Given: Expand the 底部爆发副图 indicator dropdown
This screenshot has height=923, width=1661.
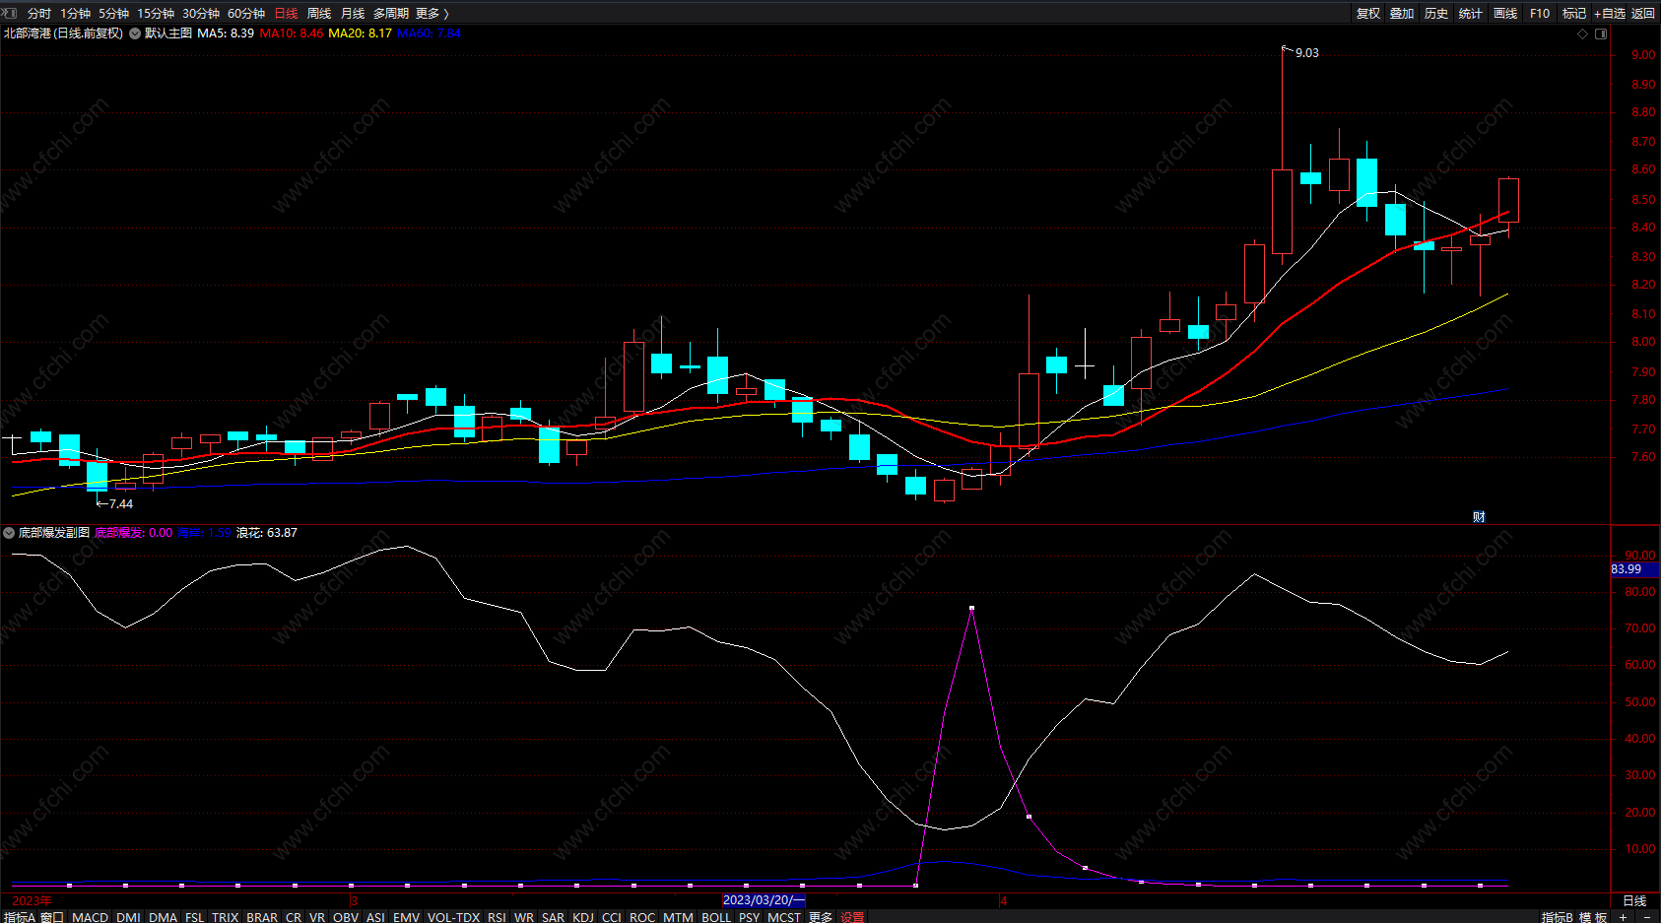Looking at the screenshot, I should tap(9, 533).
